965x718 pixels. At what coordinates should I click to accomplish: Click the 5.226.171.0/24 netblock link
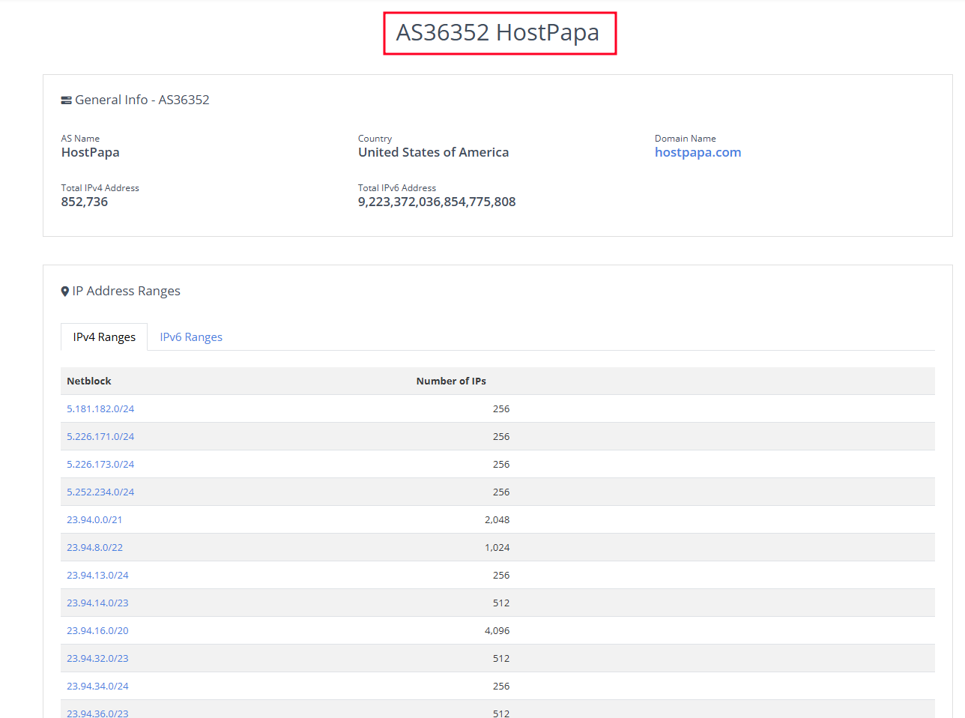coord(100,437)
